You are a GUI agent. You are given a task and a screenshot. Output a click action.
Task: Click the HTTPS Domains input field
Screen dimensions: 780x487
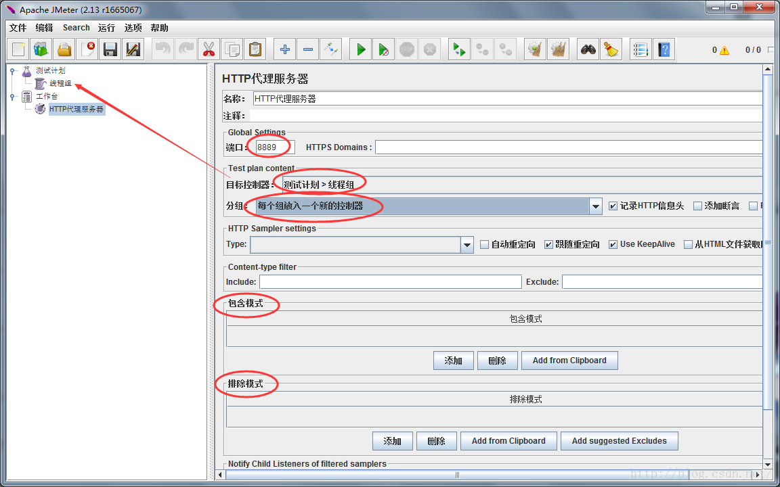coord(569,147)
